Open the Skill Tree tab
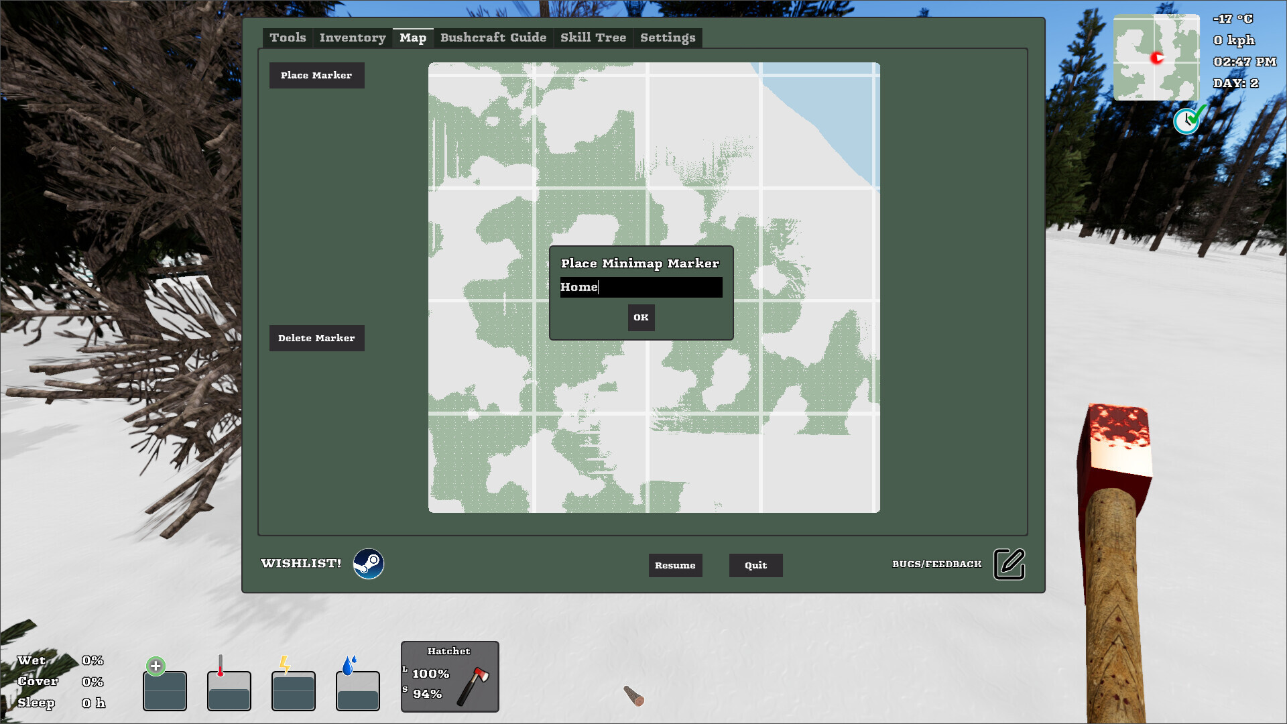Image resolution: width=1287 pixels, height=724 pixels. pyautogui.click(x=593, y=38)
